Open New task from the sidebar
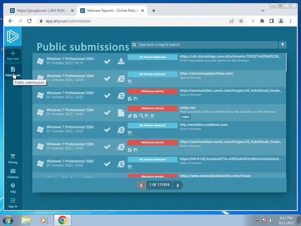Screen dimensions: 301x226 [x=13, y=55]
